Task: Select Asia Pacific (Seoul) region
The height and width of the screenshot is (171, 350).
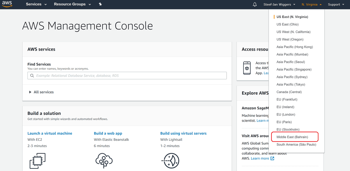Action: 291,62
